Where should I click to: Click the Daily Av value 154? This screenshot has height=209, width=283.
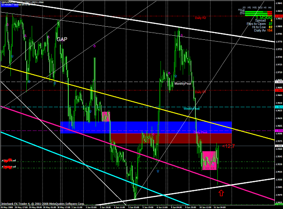tap(270, 30)
